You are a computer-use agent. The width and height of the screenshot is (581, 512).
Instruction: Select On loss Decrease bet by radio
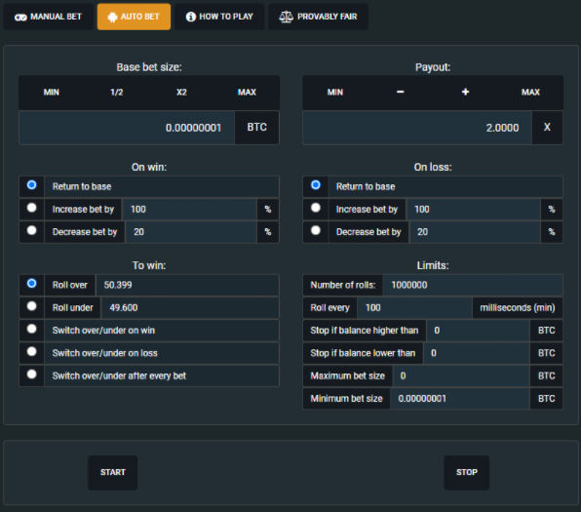tap(316, 230)
